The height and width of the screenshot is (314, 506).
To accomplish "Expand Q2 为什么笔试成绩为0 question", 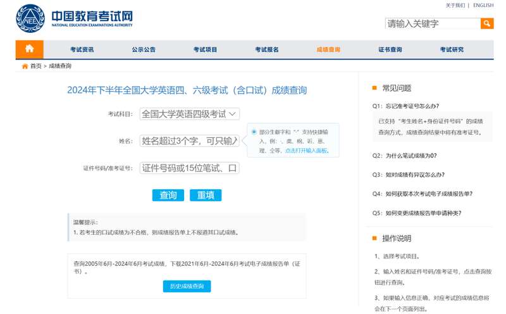I will (404, 155).
